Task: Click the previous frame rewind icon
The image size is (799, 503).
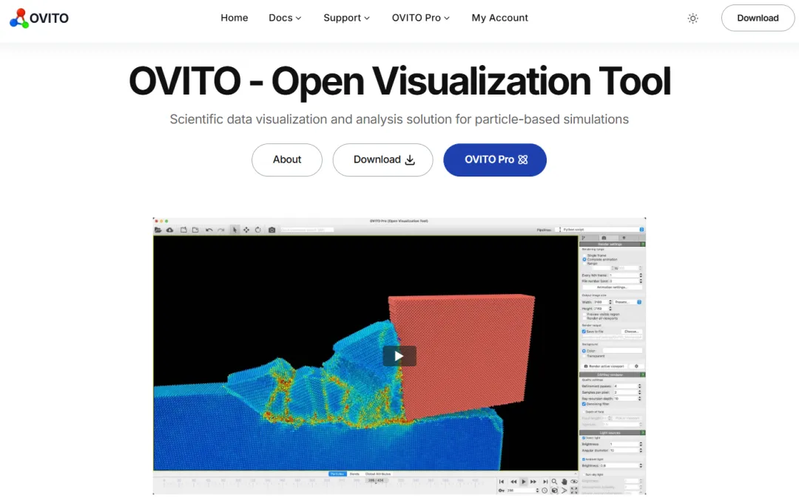Action: pos(513,482)
